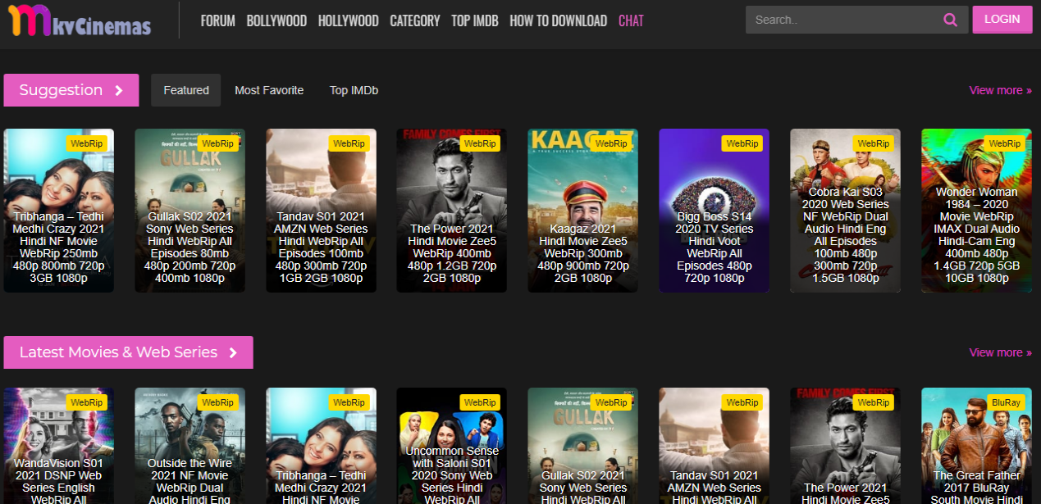Click WebRip badge on Uncommon Sense poster
1041x504 pixels.
(480, 402)
